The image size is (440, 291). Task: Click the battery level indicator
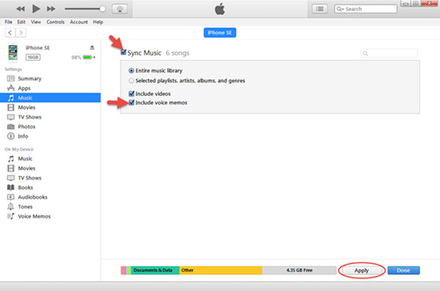[88, 57]
